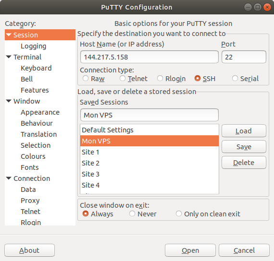Delete the selected saved session
This screenshot has width=274, height=261.
click(244, 163)
